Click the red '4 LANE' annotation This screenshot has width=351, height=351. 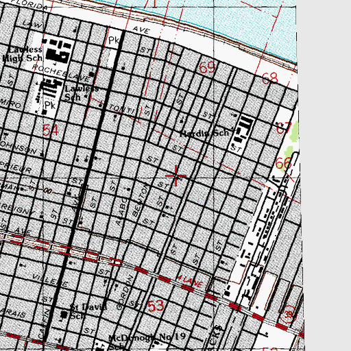click(x=190, y=281)
